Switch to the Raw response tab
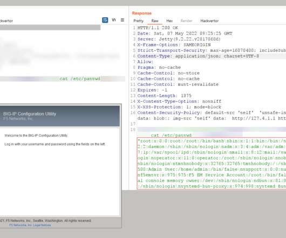The width and height of the screenshot is (286, 238). click(x=155, y=21)
